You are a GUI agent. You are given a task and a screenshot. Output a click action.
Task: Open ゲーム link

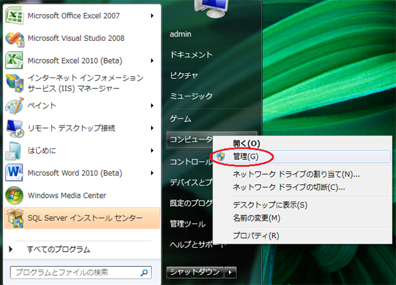(180, 118)
